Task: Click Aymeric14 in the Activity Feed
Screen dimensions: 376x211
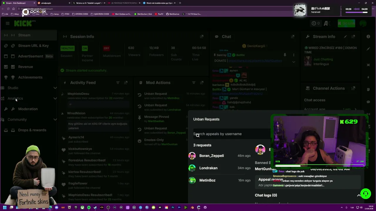Action: pos(76,137)
